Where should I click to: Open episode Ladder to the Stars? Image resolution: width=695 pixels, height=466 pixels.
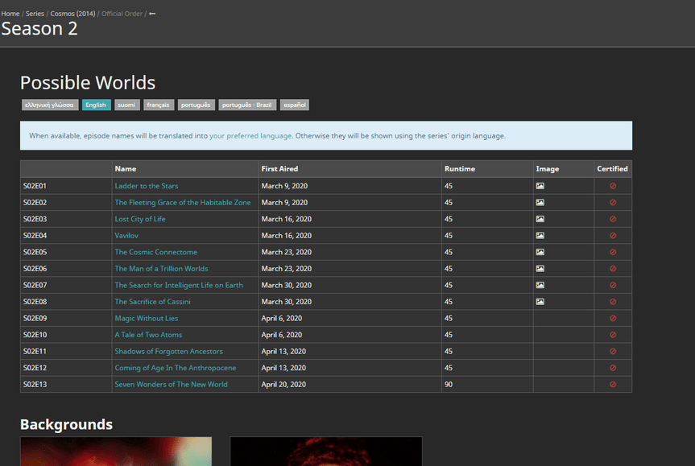coord(147,186)
